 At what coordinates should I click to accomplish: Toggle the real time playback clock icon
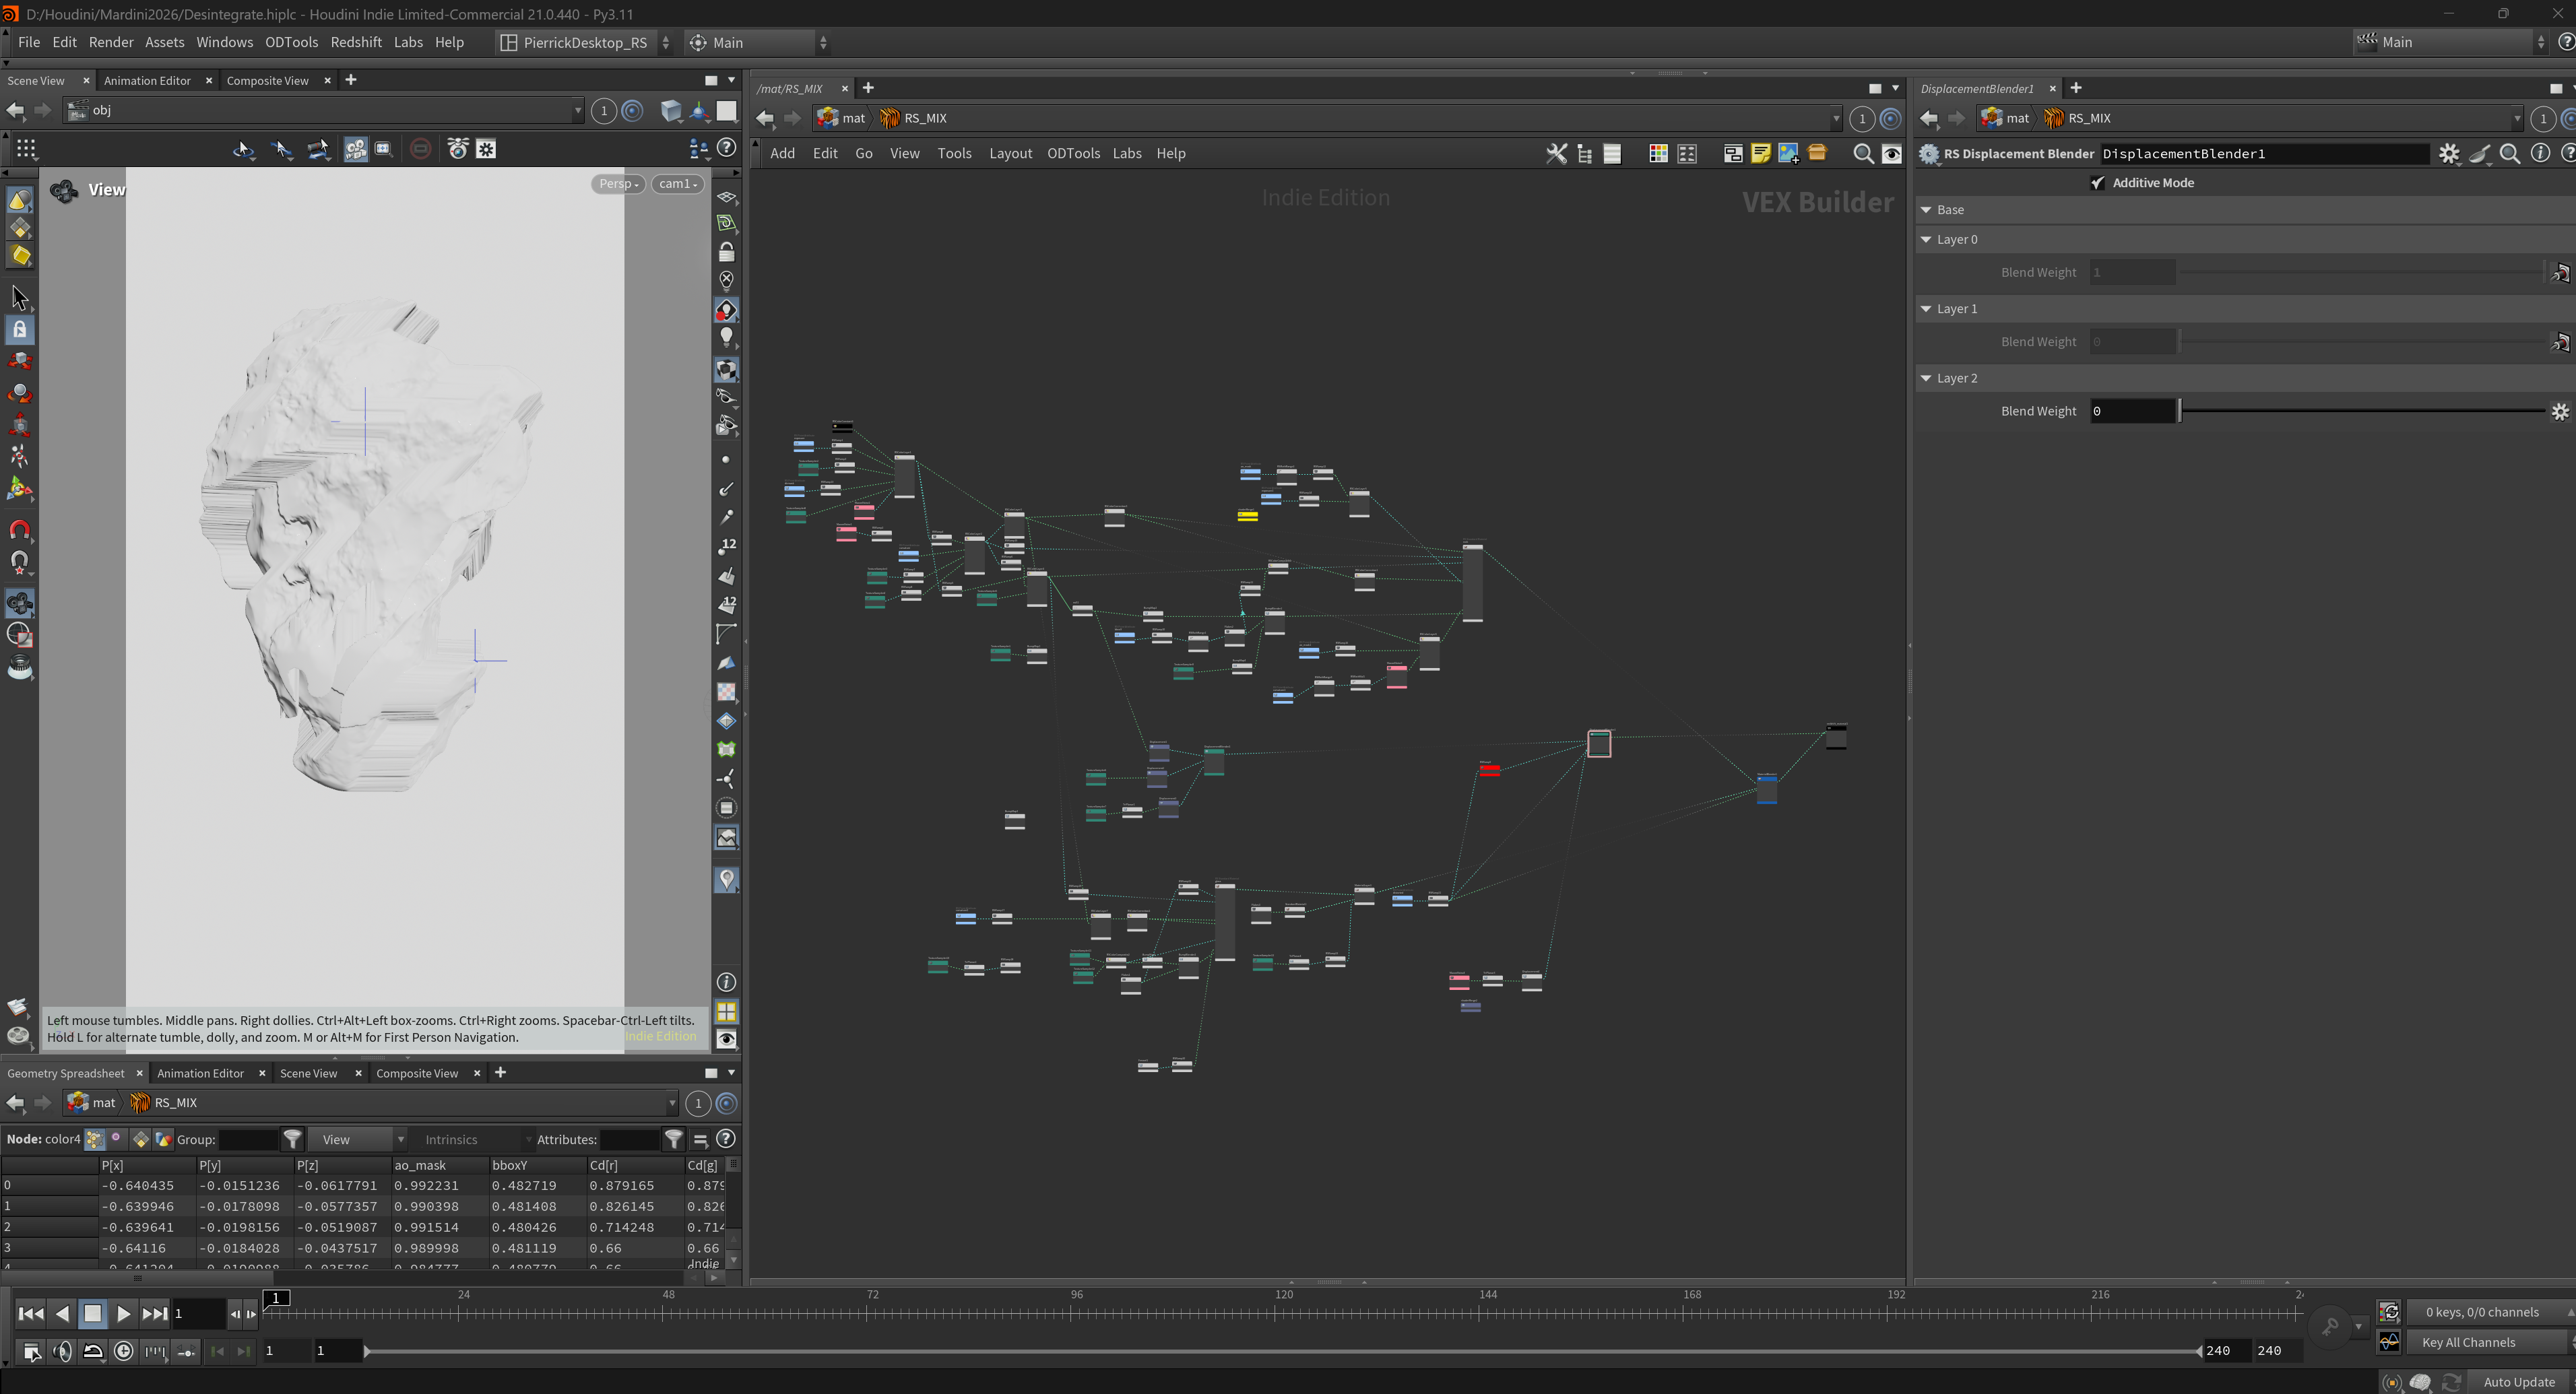(123, 1351)
